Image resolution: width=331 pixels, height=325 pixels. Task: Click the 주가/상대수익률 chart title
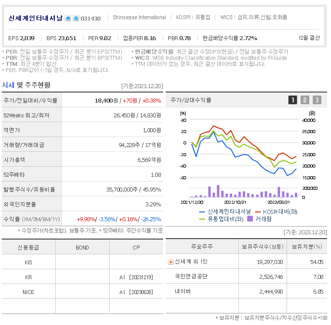(191, 100)
